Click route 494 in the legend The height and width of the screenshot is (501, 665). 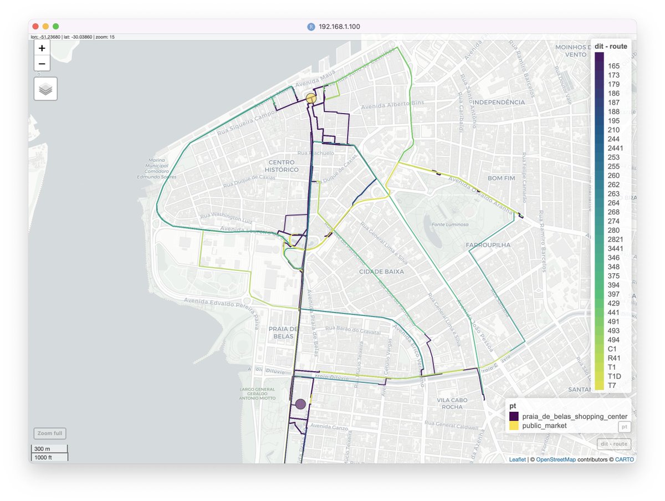pos(613,340)
